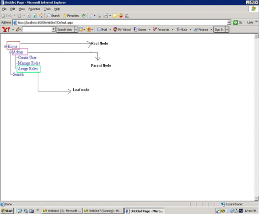The width and height of the screenshot is (259, 214).
Task: Click the Local intranet zone indicator
Action: tap(232, 204)
